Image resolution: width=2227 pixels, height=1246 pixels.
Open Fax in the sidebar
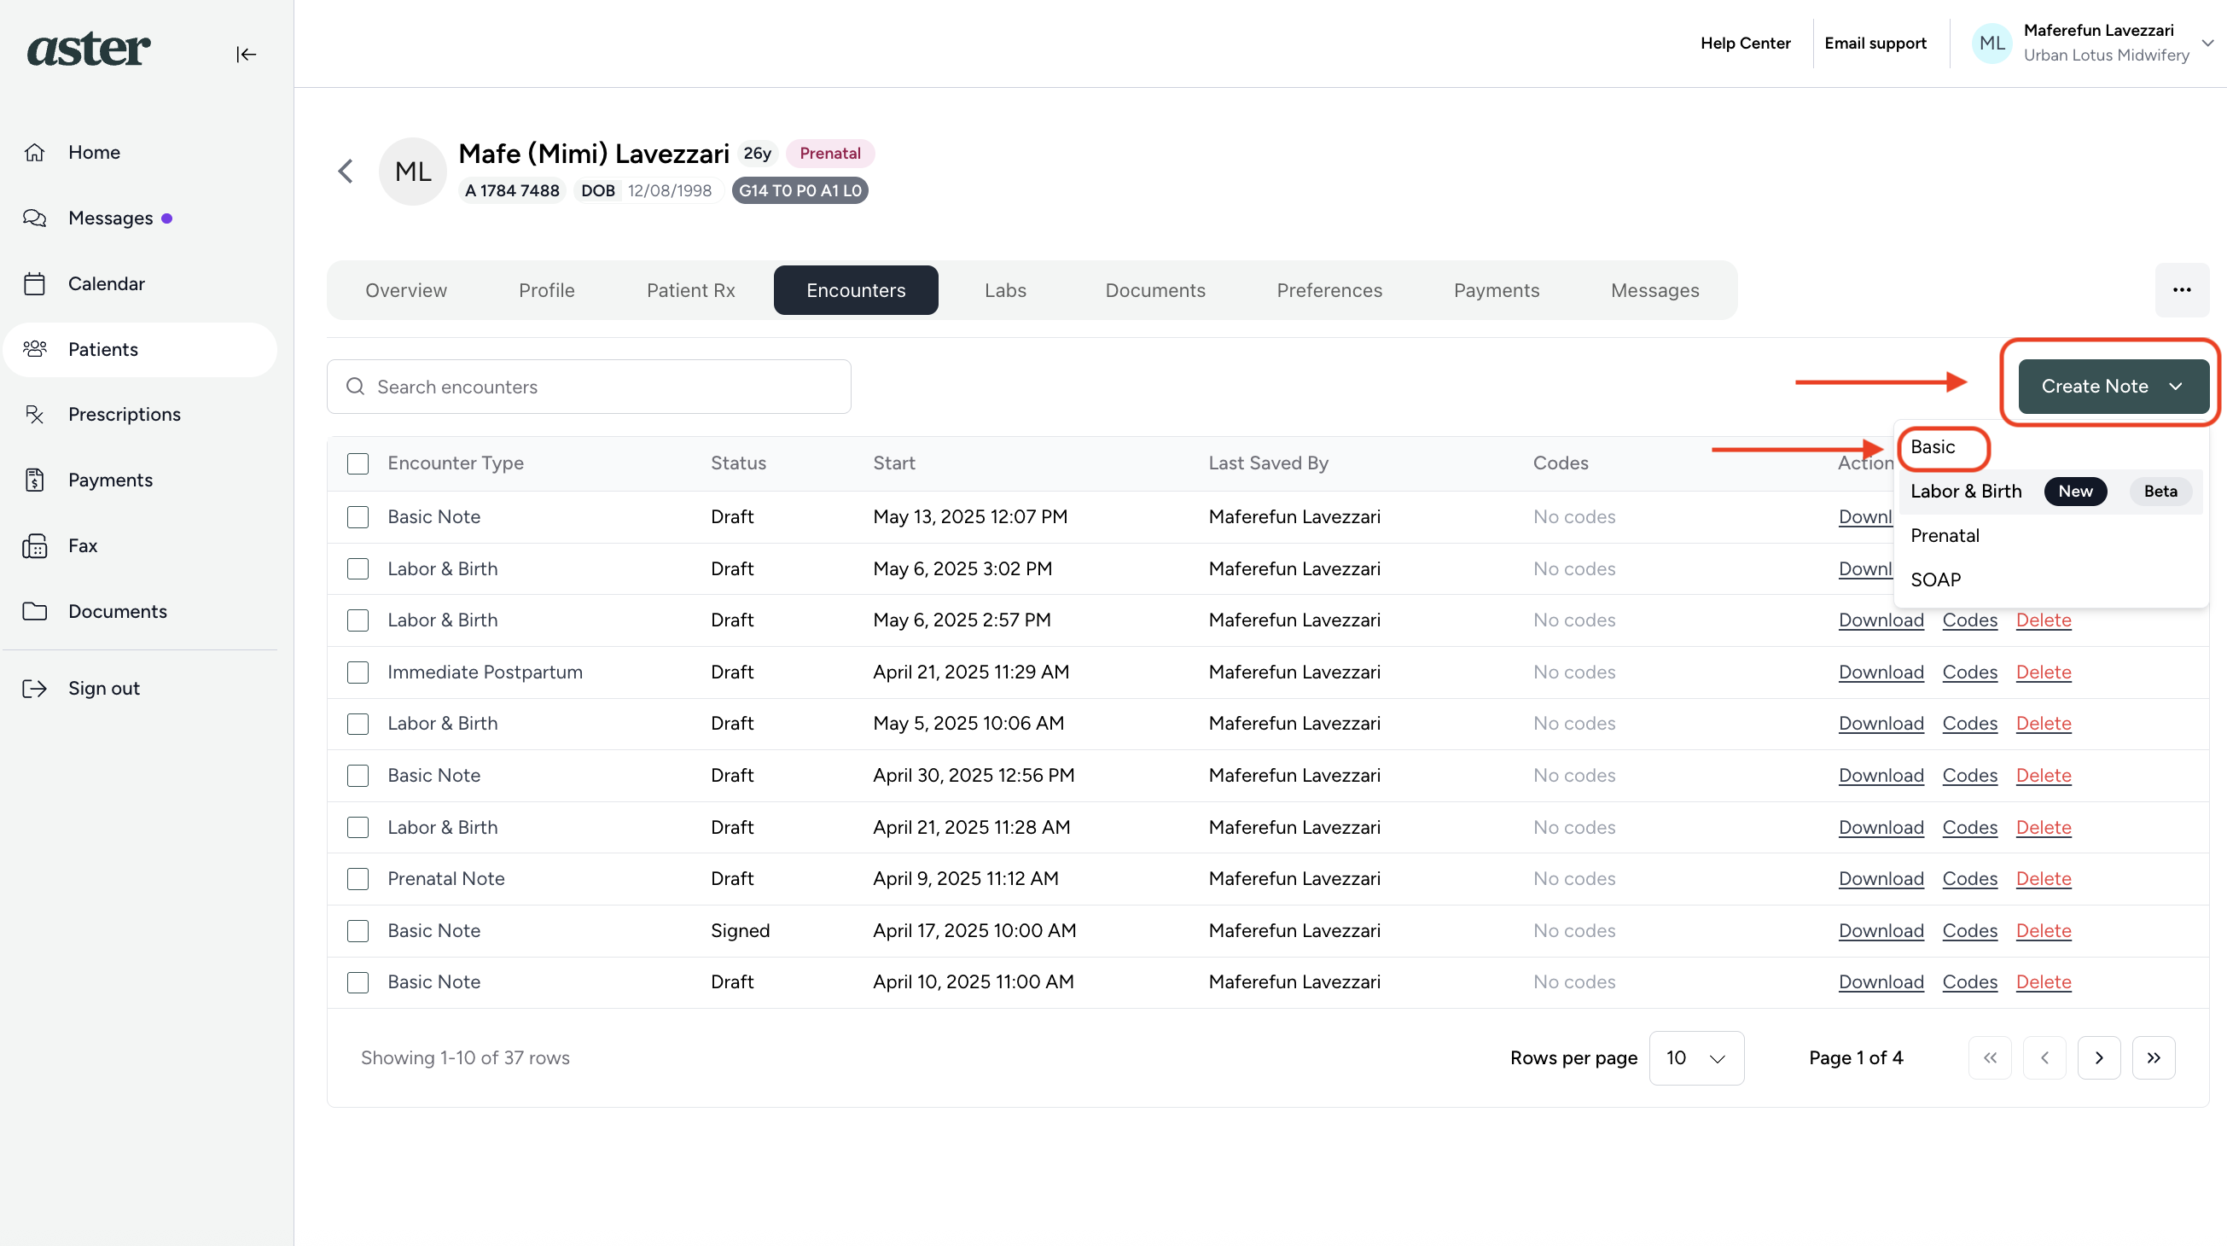(83, 545)
